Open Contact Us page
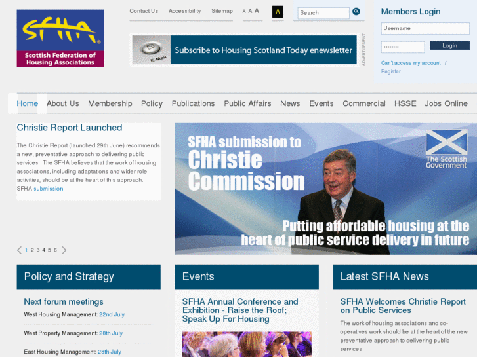 144,11
